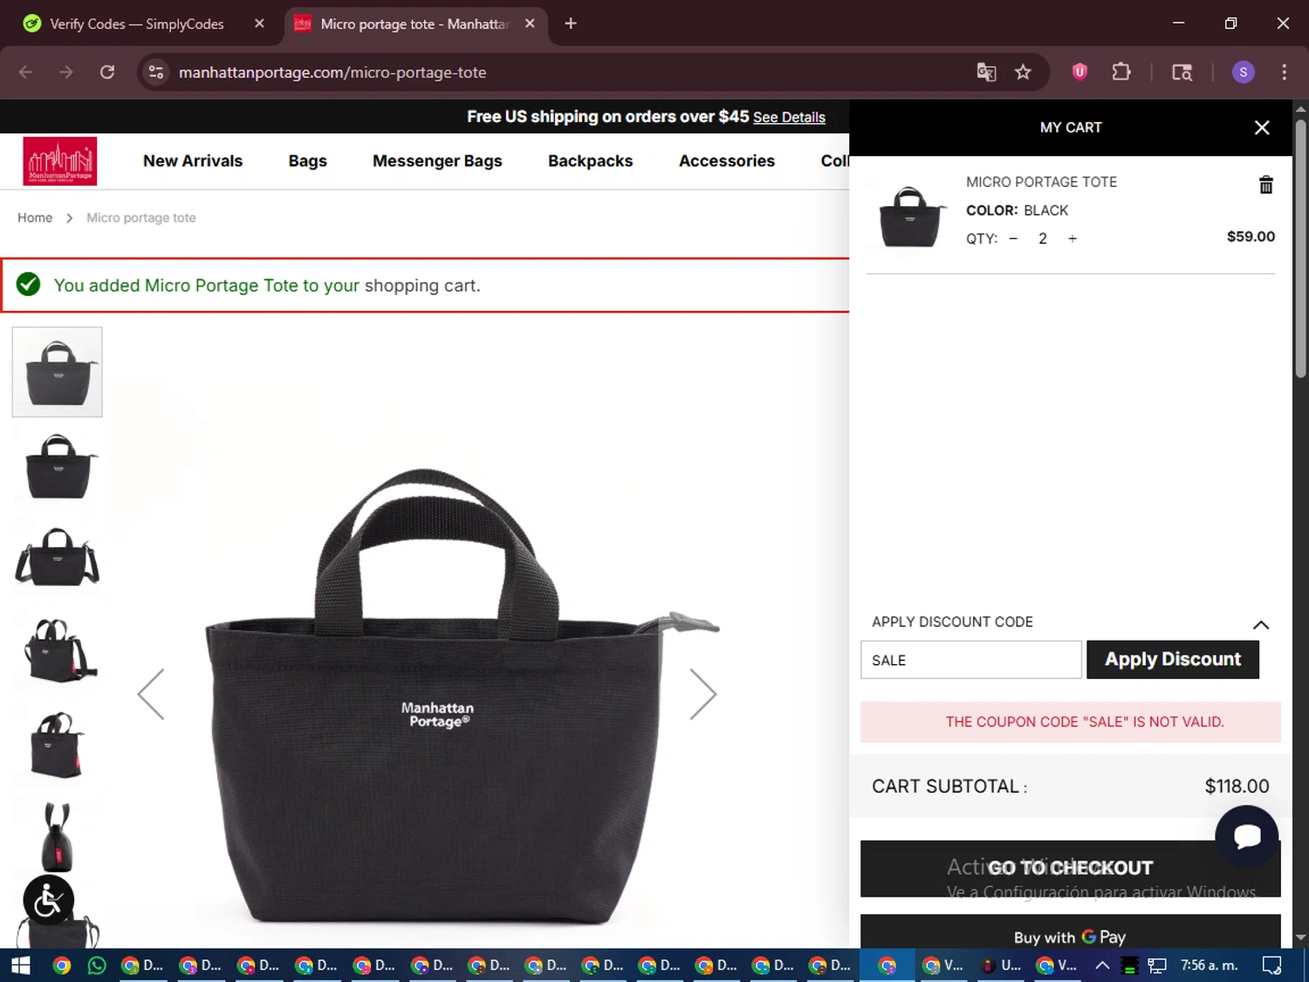
Task: Show next product image with right arrow
Action: (702, 694)
